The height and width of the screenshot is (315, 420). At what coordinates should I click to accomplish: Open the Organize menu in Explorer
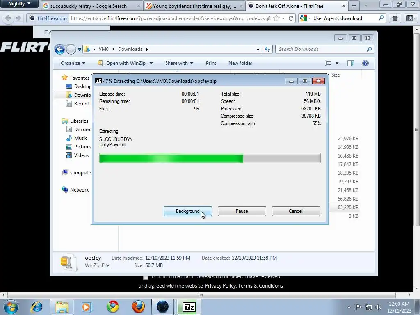coord(73,63)
